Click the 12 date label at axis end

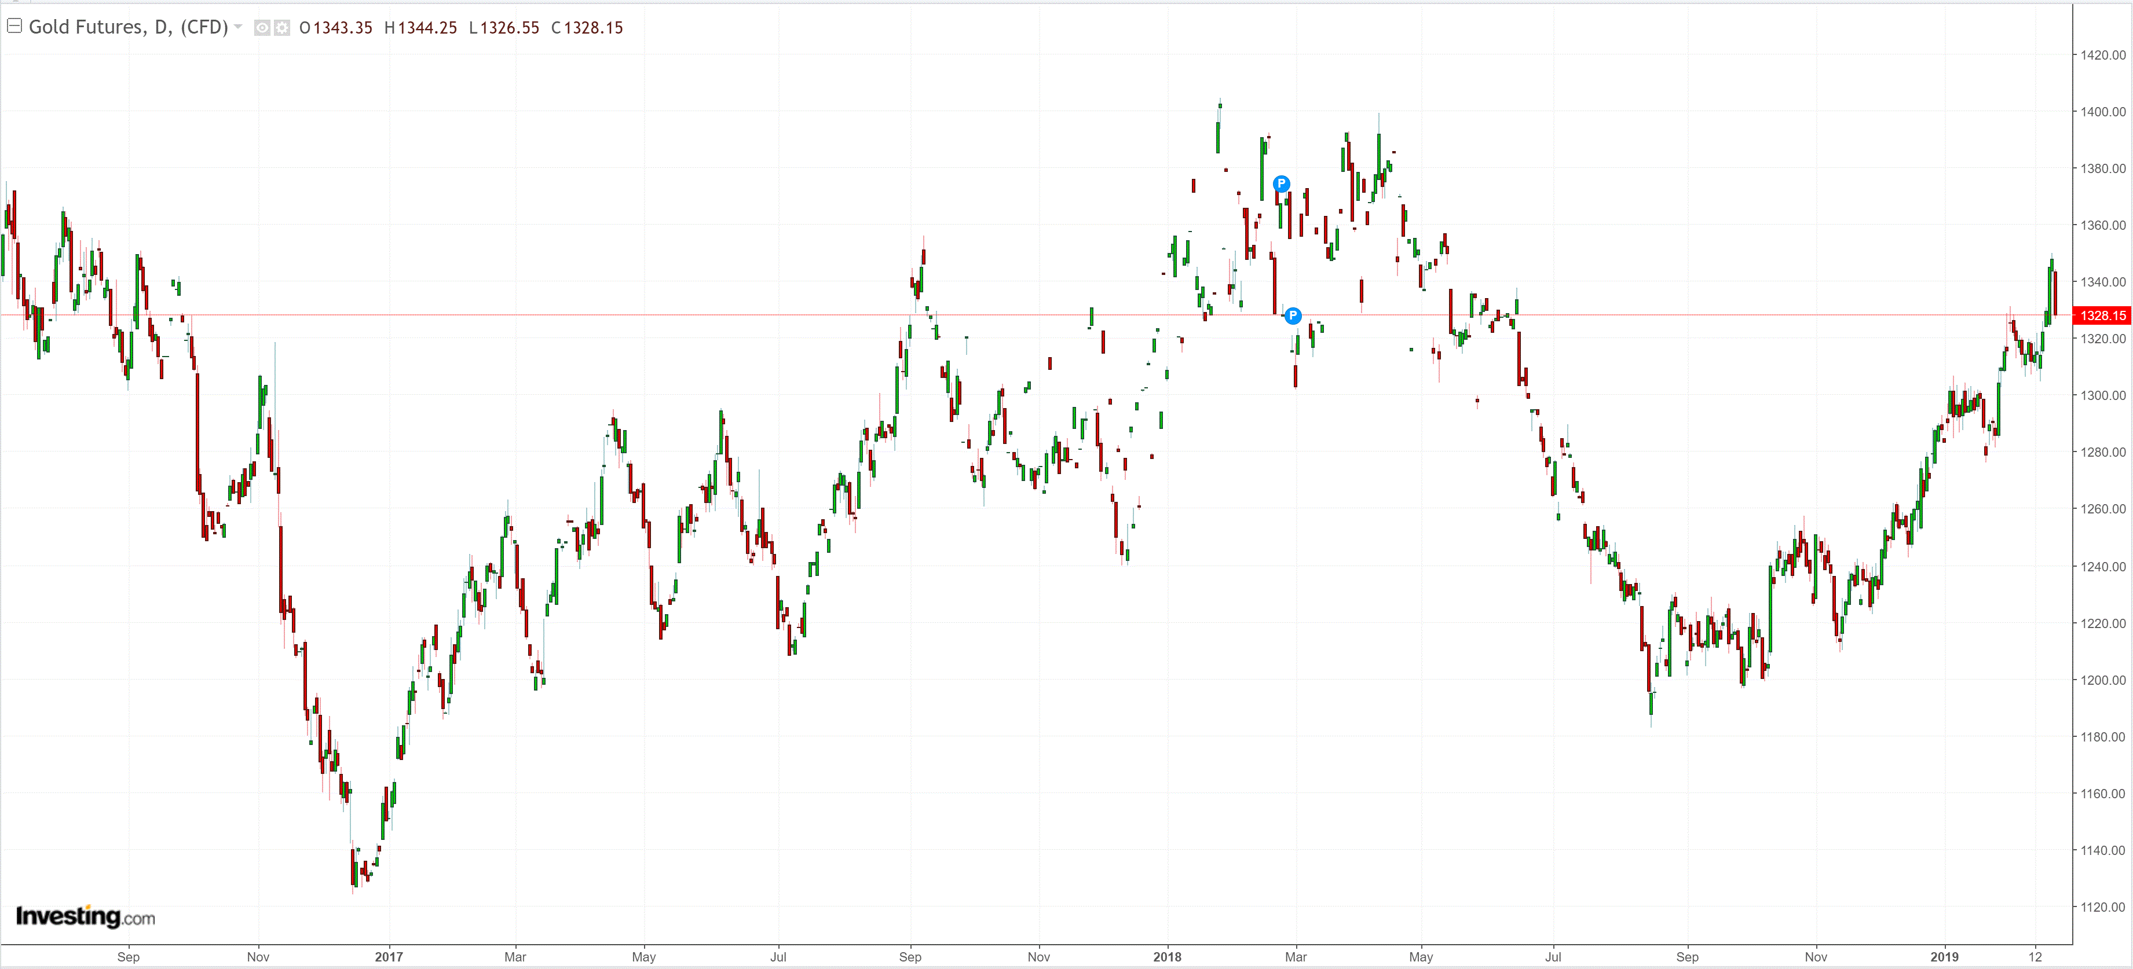tap(2035, 957)
